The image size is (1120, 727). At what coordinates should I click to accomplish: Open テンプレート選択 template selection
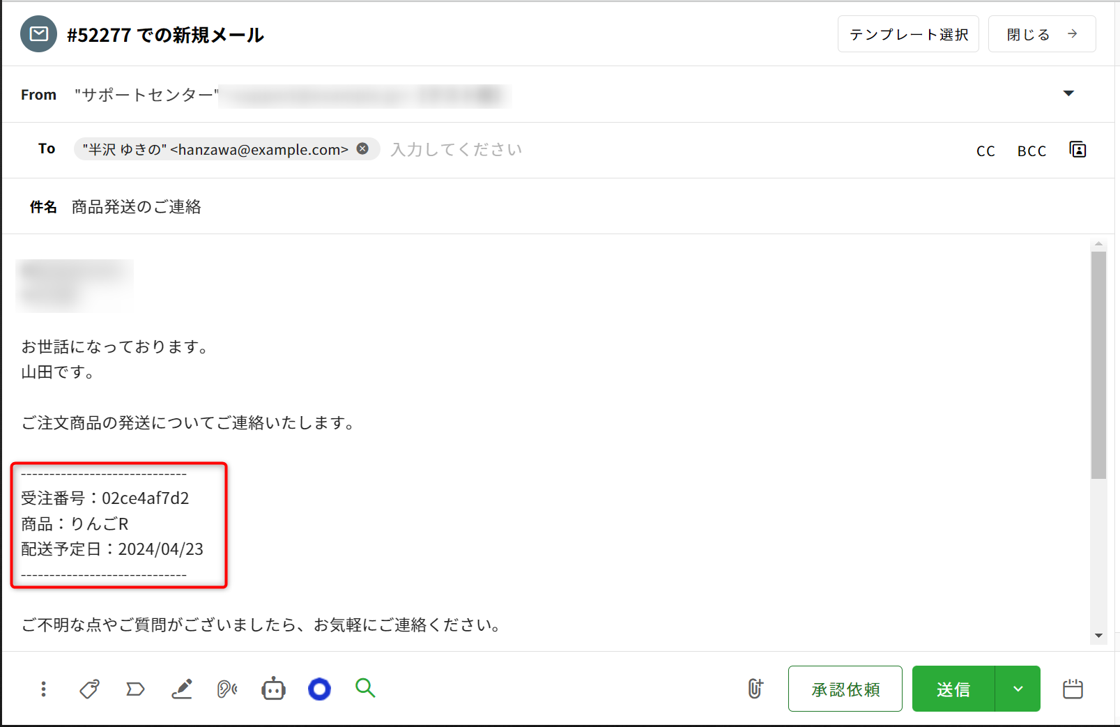coord(908,34)
